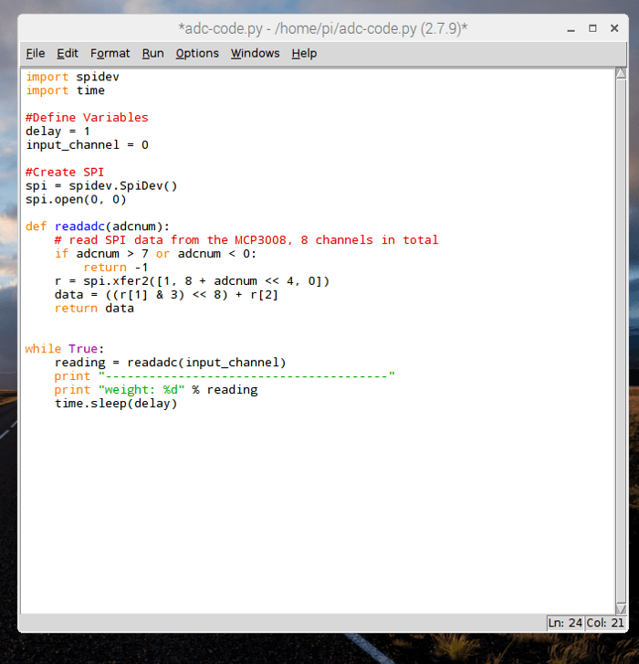This screenshot has height=664, width=639.
Task: Click the scrollbar down arrow
Action: [x=621, y=609]
